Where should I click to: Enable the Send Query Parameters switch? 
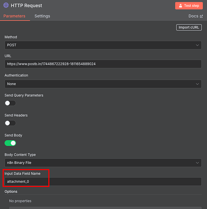click(10, 103)
